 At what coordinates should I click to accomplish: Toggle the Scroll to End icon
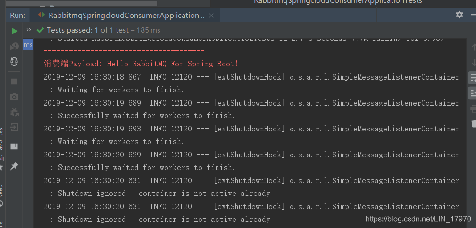coord(473,93)
